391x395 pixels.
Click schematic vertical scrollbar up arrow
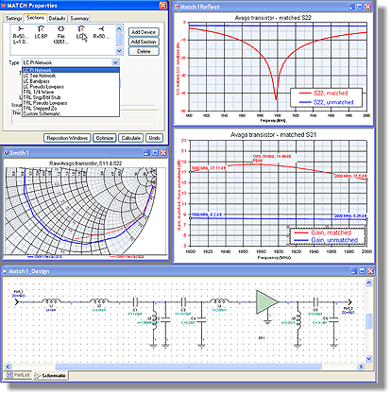pyautogui.click(x=368, y=283)
